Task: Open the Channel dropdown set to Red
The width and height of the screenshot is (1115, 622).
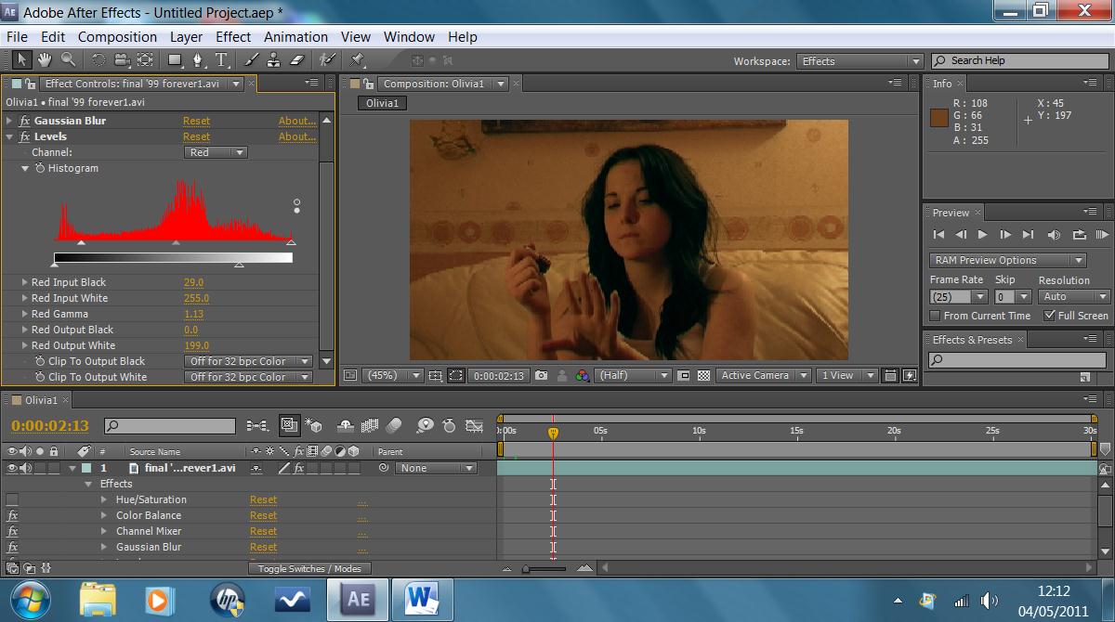Action: coord(216,152)
